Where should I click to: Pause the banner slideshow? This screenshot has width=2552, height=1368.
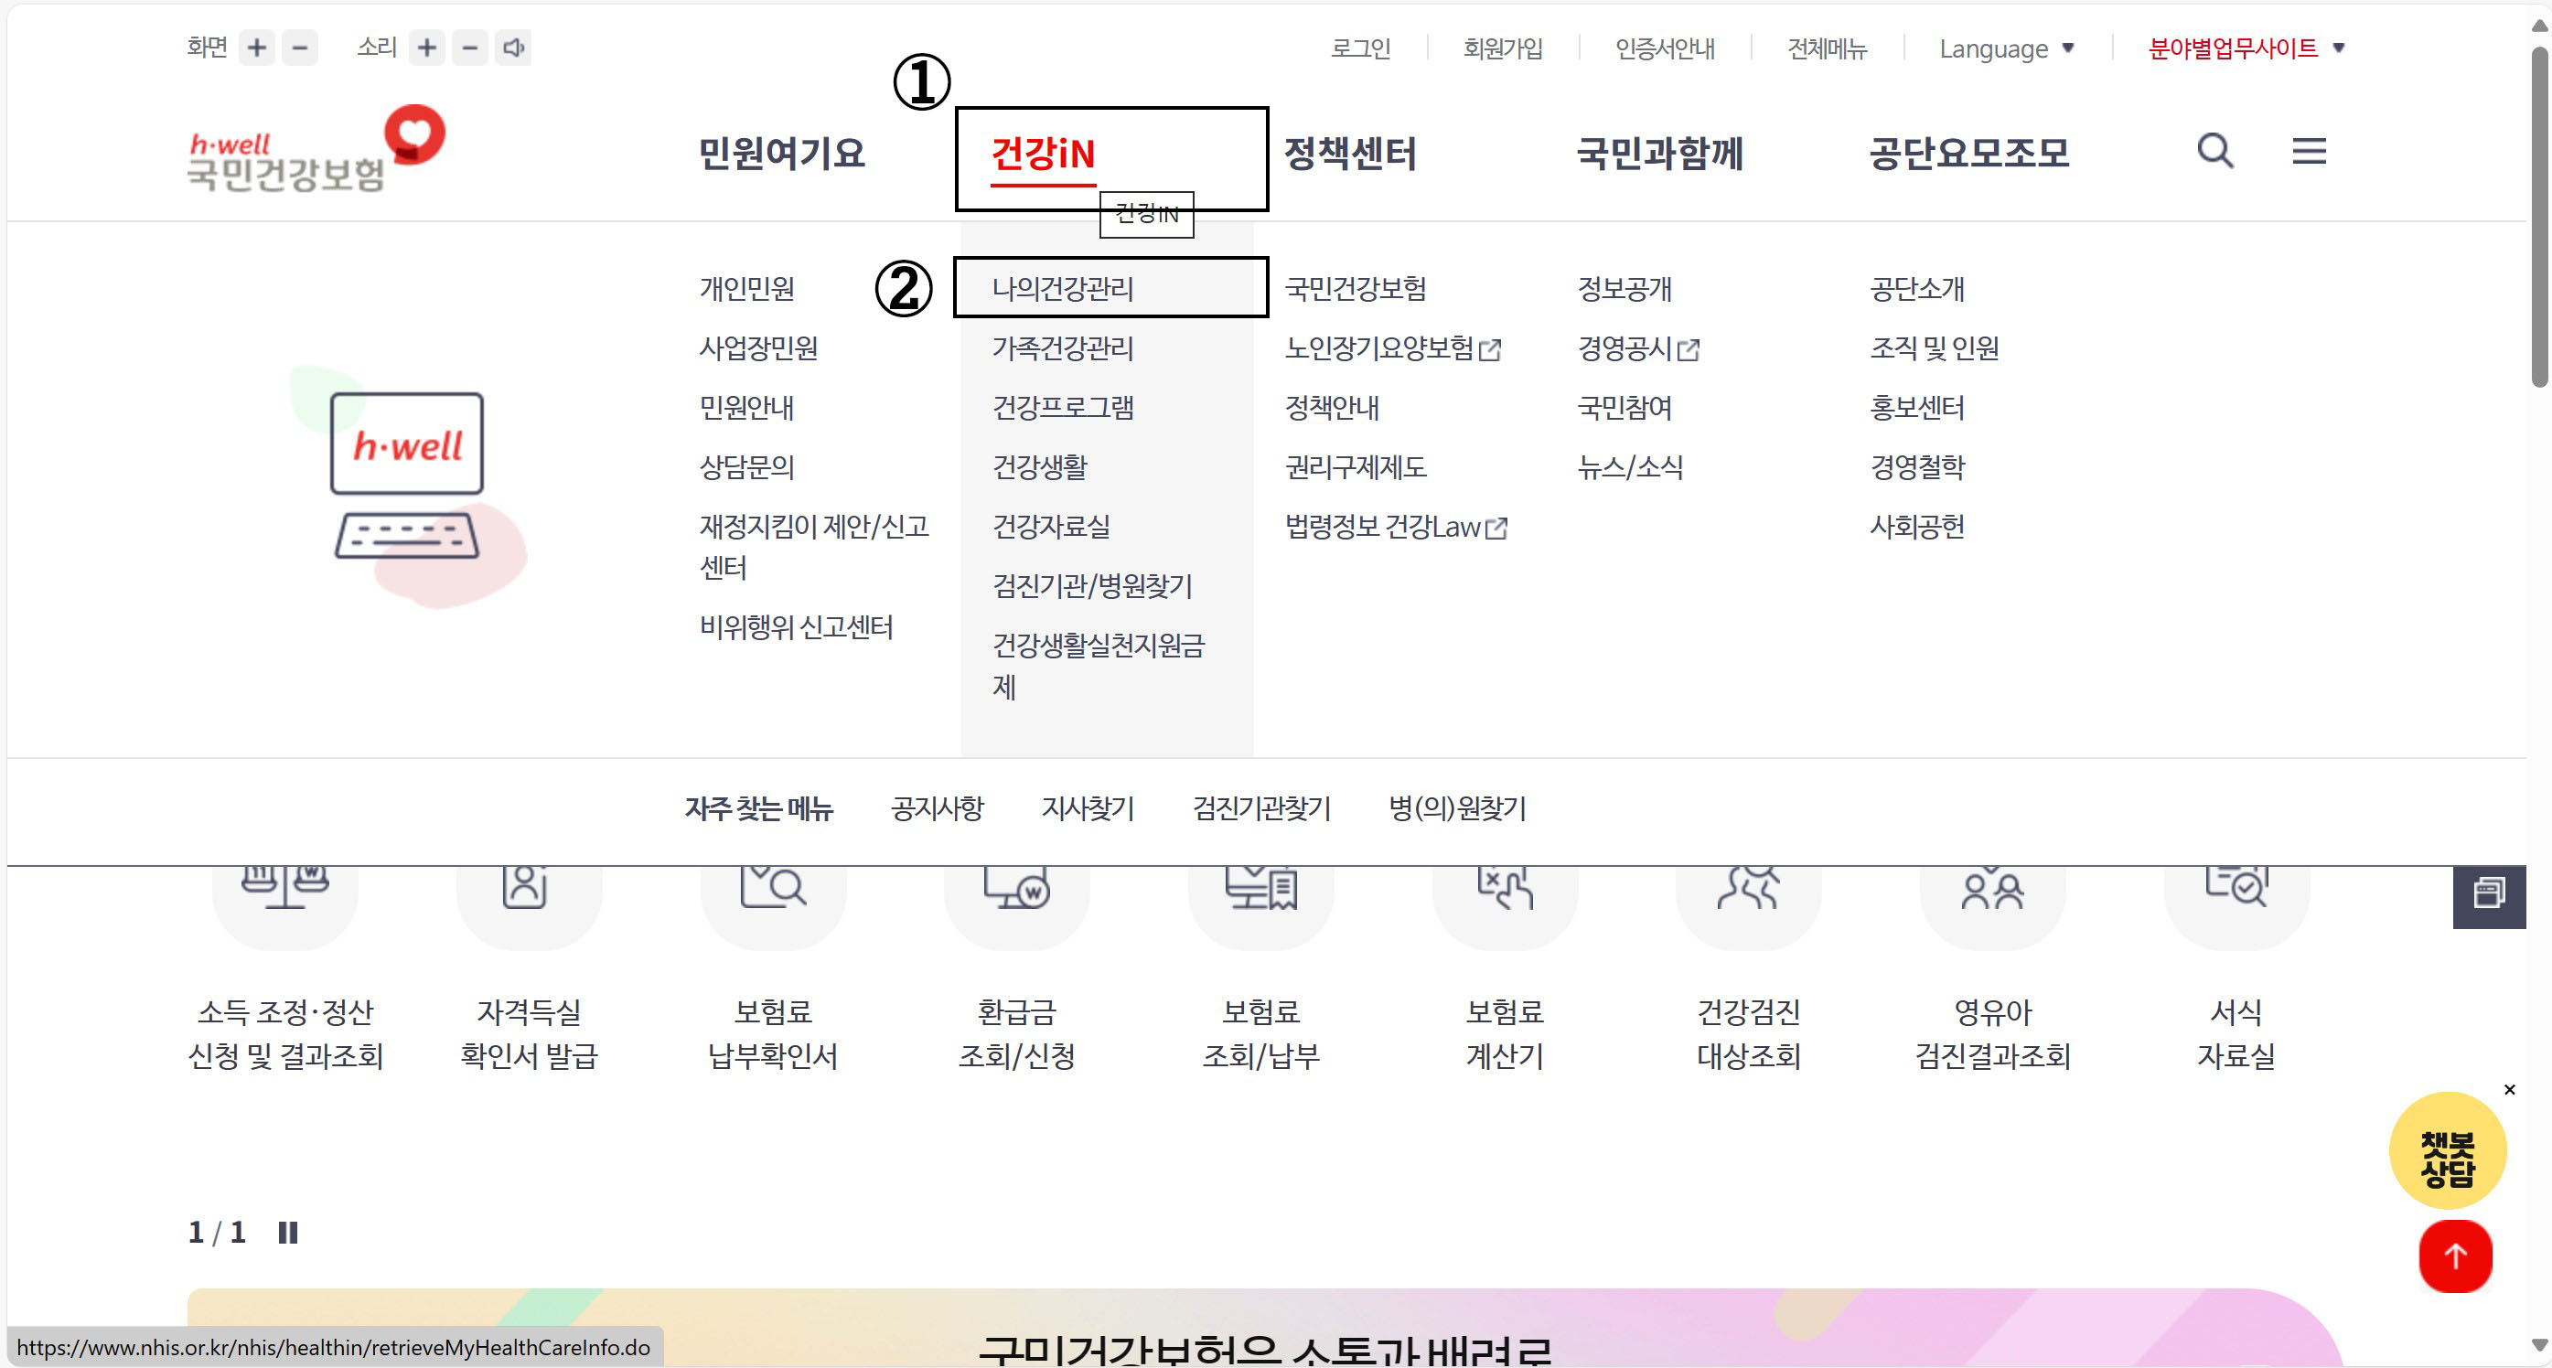click(287, 1233)
